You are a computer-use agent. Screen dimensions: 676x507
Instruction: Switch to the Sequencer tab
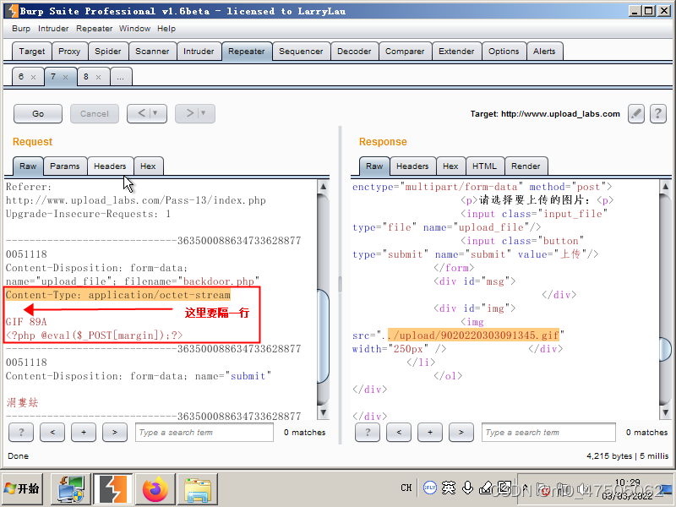[x=301, y=52]
